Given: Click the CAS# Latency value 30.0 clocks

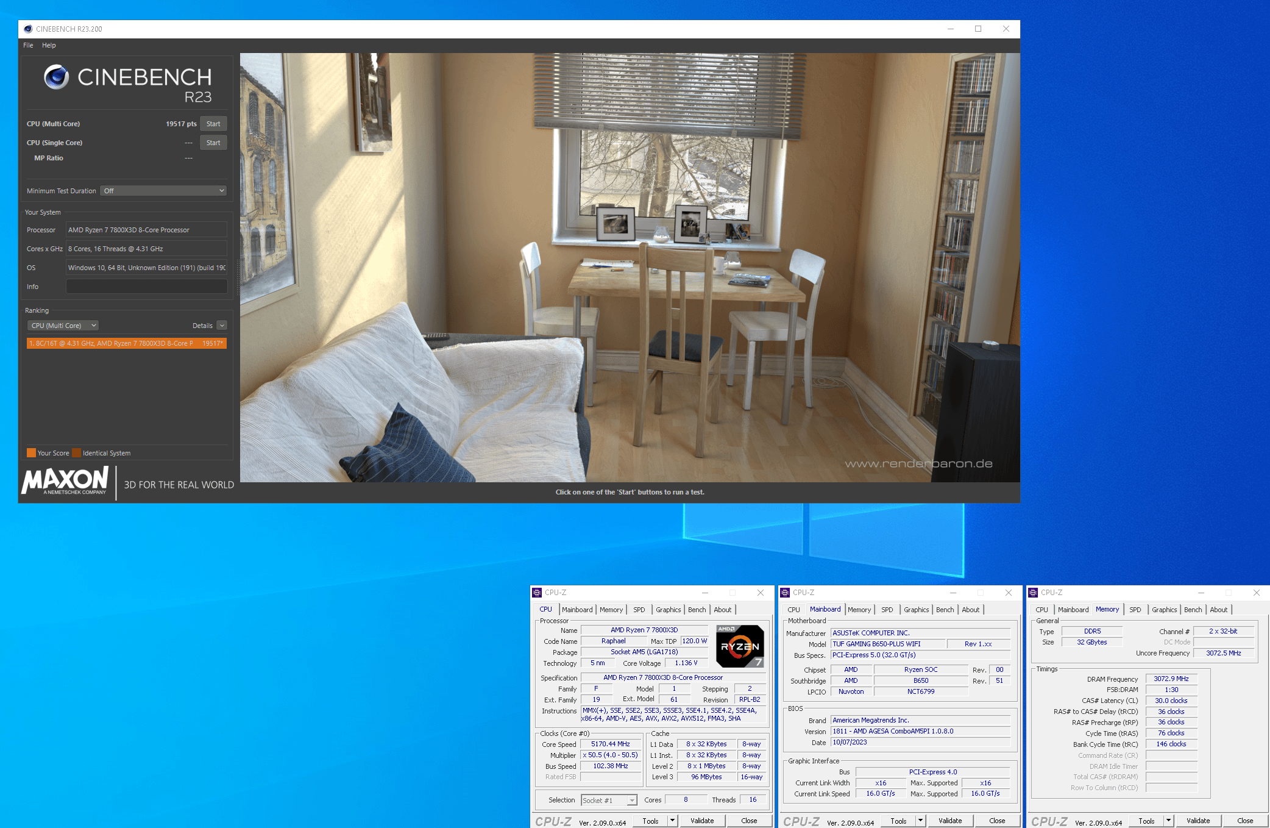Looking at the screenshot, I should click(x=1171, y=701).
